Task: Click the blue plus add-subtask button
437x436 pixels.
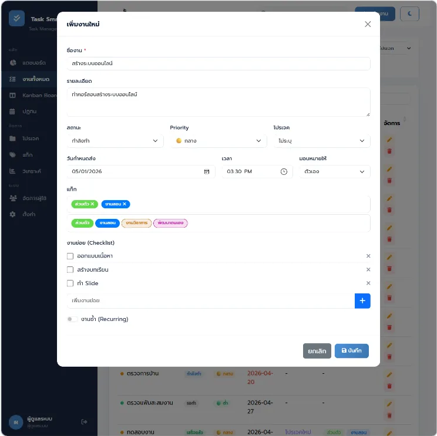Action: point(362,300)
